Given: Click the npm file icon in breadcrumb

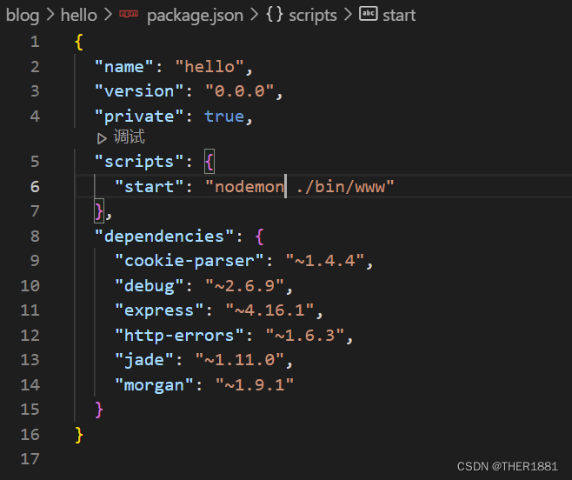Looking at the screenshot, I should (x=129, y=15).
